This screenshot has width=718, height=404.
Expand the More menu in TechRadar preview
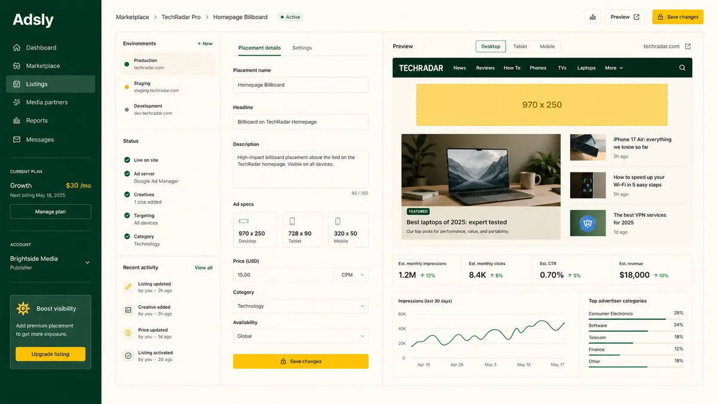coord(614,68)
